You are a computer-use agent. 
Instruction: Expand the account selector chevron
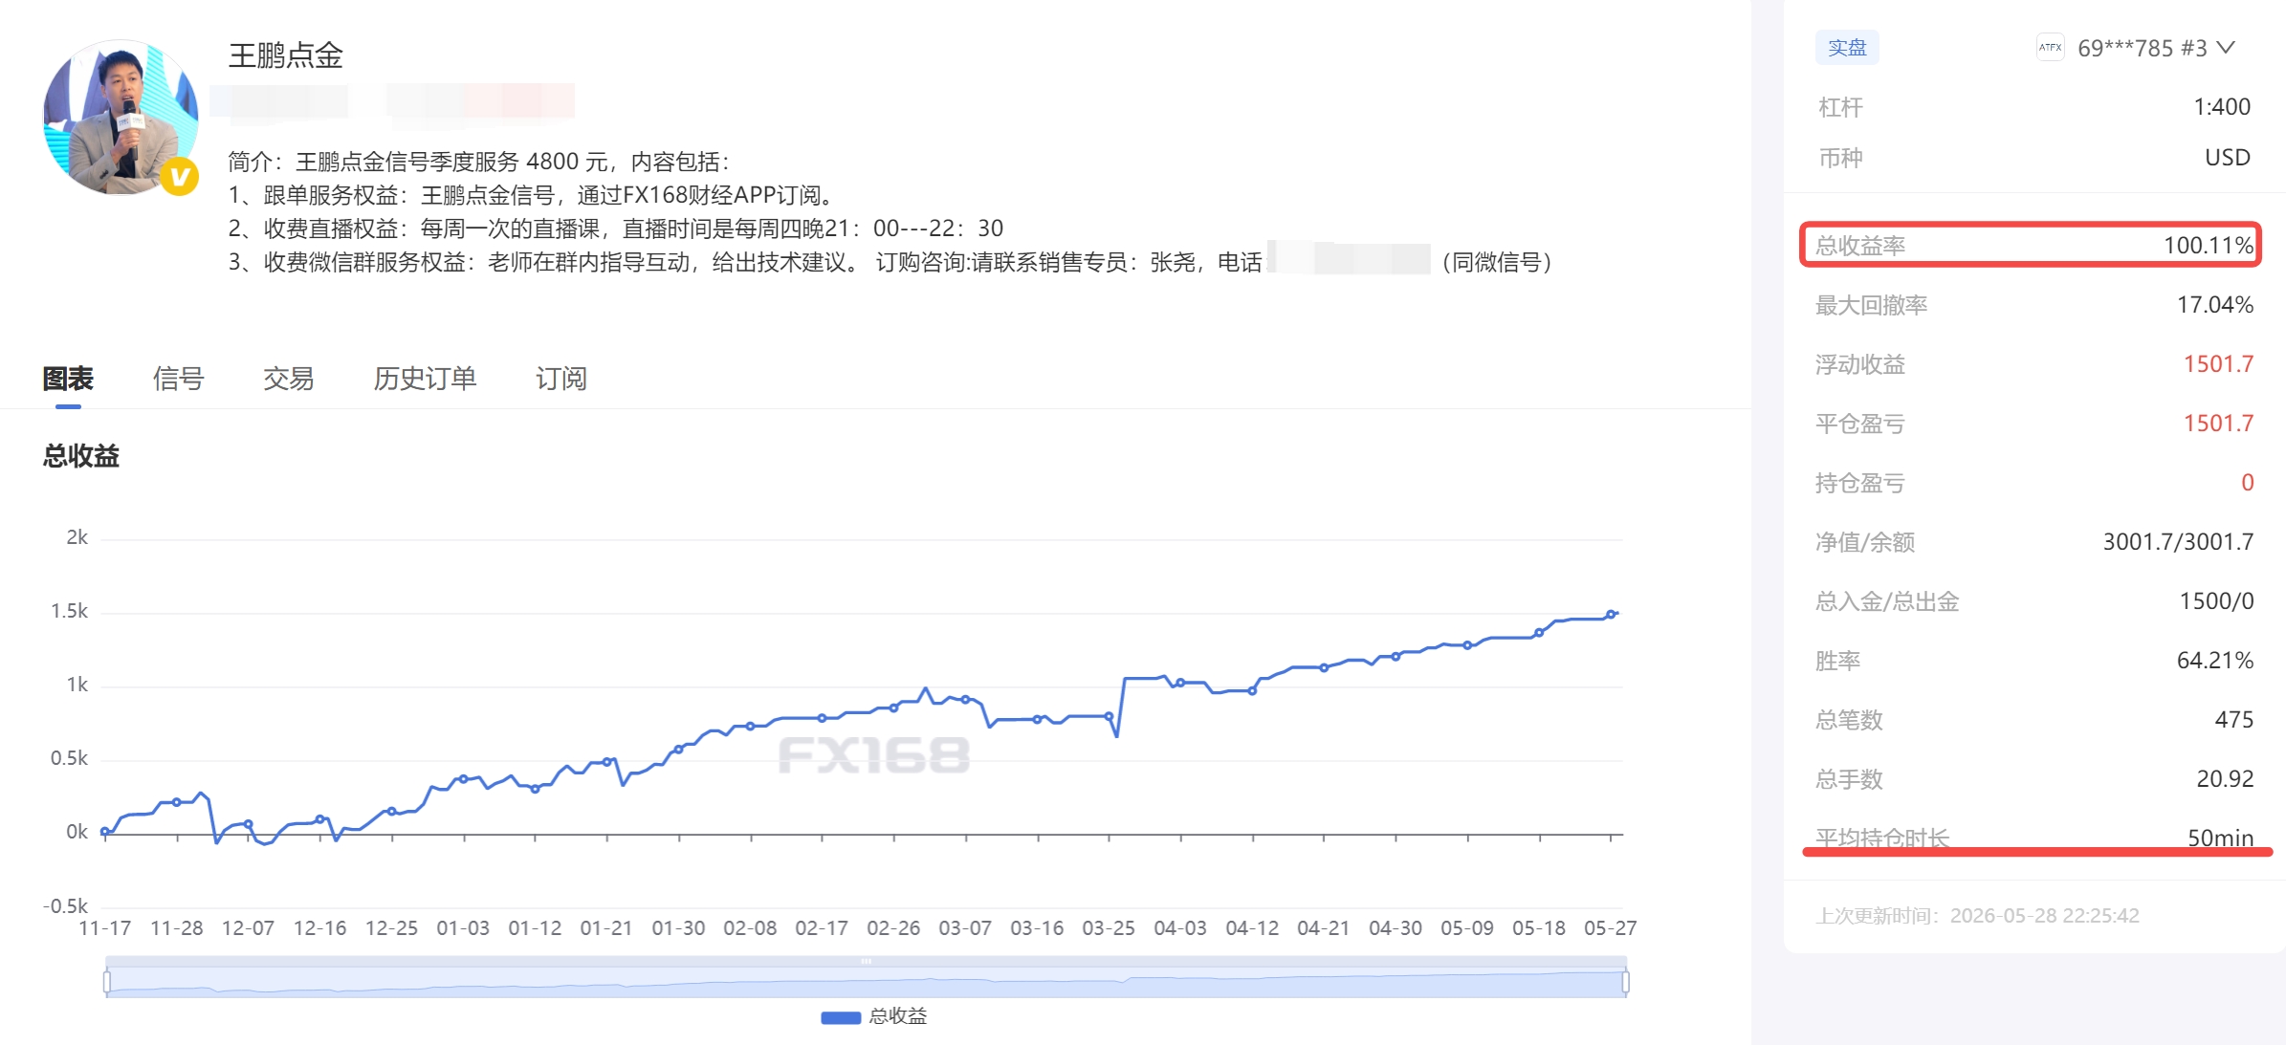tap(2227, 48)
